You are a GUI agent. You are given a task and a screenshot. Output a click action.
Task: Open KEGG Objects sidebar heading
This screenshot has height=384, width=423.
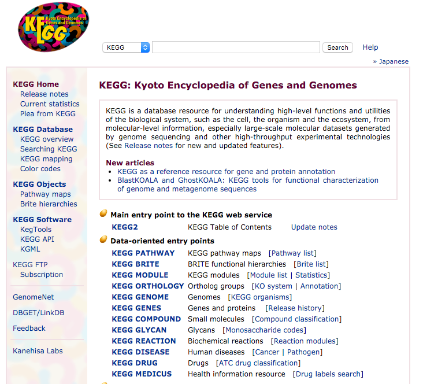[39, 184]
